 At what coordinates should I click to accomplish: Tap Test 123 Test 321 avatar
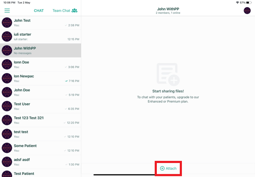coord(7,120)
